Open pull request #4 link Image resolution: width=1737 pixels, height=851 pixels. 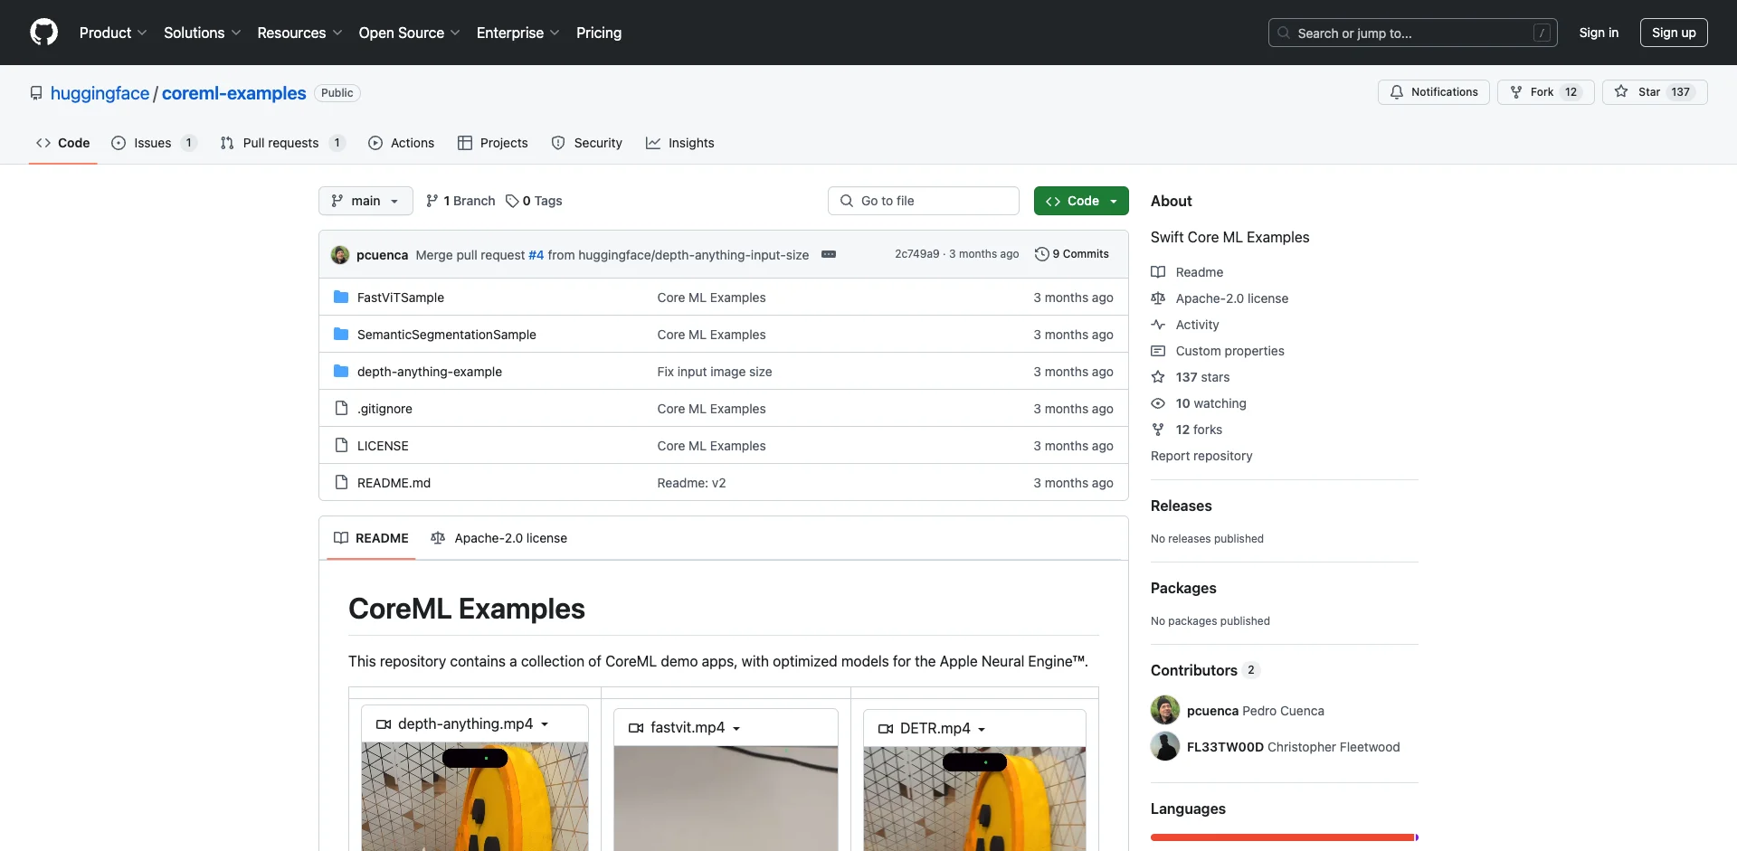click(536, 255)
